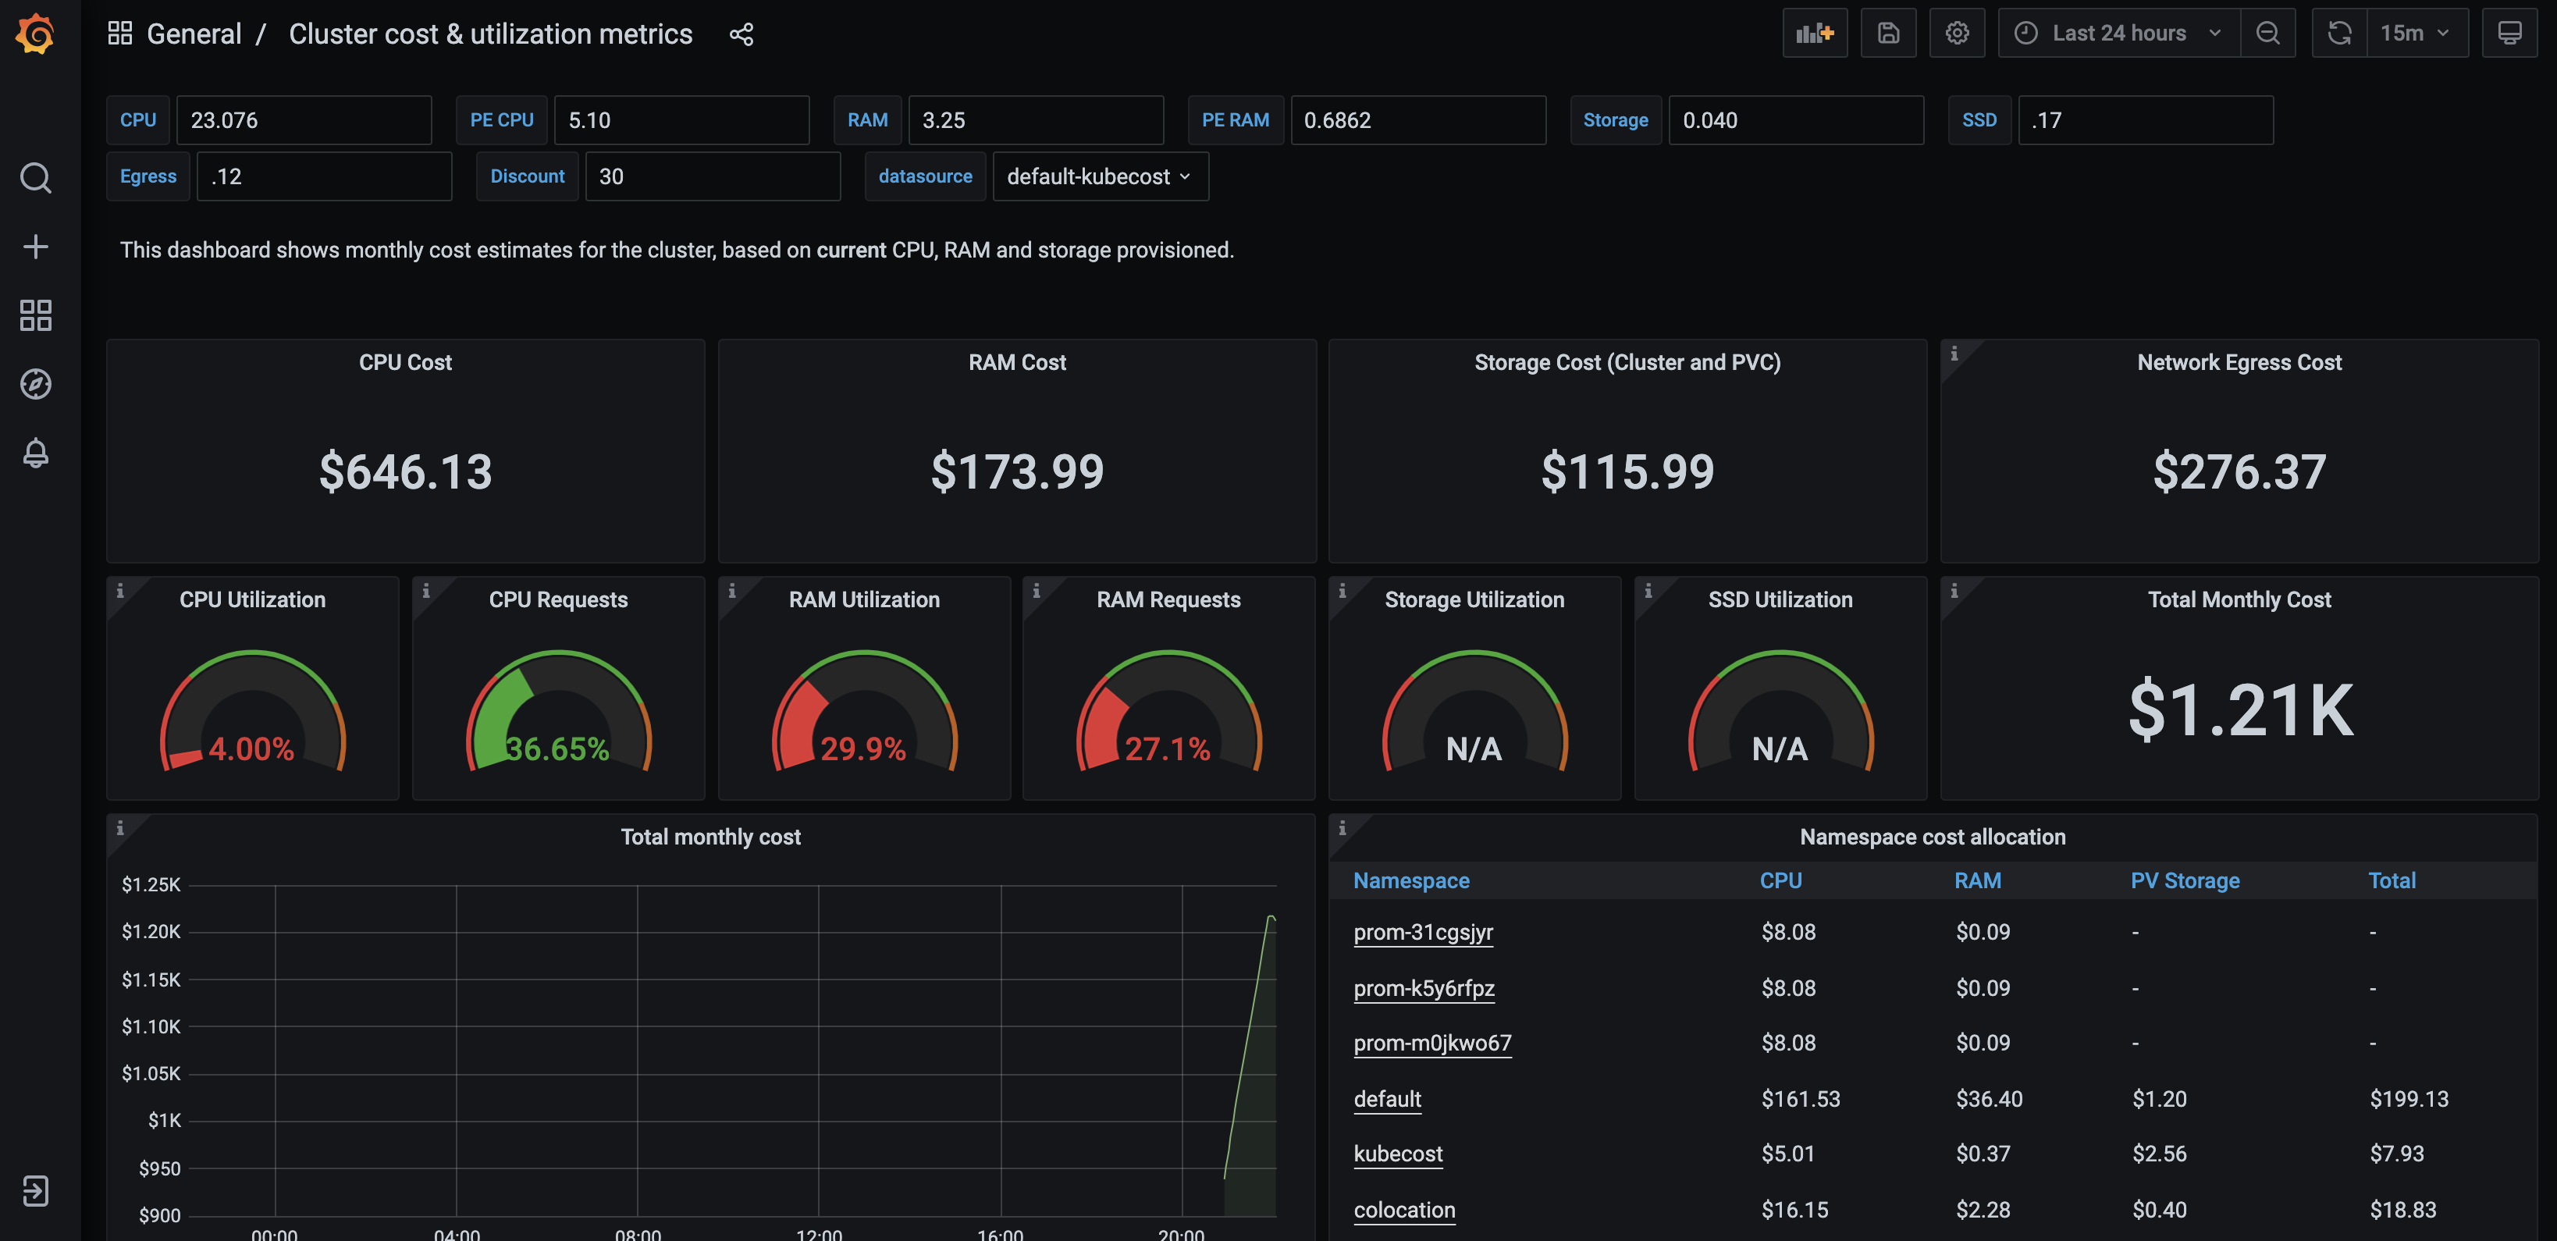Screen dimensions: 2557x1241
Task: Click the Grafana logo
Action: point(36,33)
